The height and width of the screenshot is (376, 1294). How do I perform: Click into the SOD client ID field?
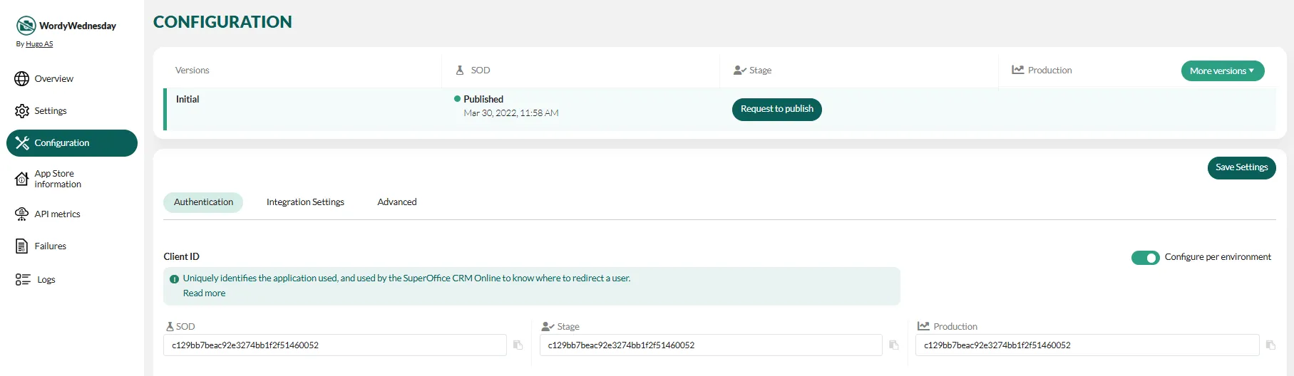(335, 345)
